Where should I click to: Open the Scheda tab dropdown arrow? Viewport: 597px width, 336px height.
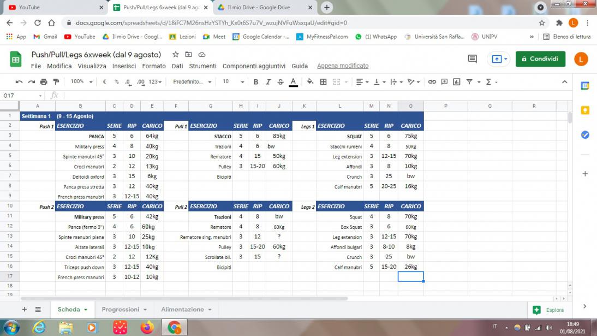[x=86, y=310]
